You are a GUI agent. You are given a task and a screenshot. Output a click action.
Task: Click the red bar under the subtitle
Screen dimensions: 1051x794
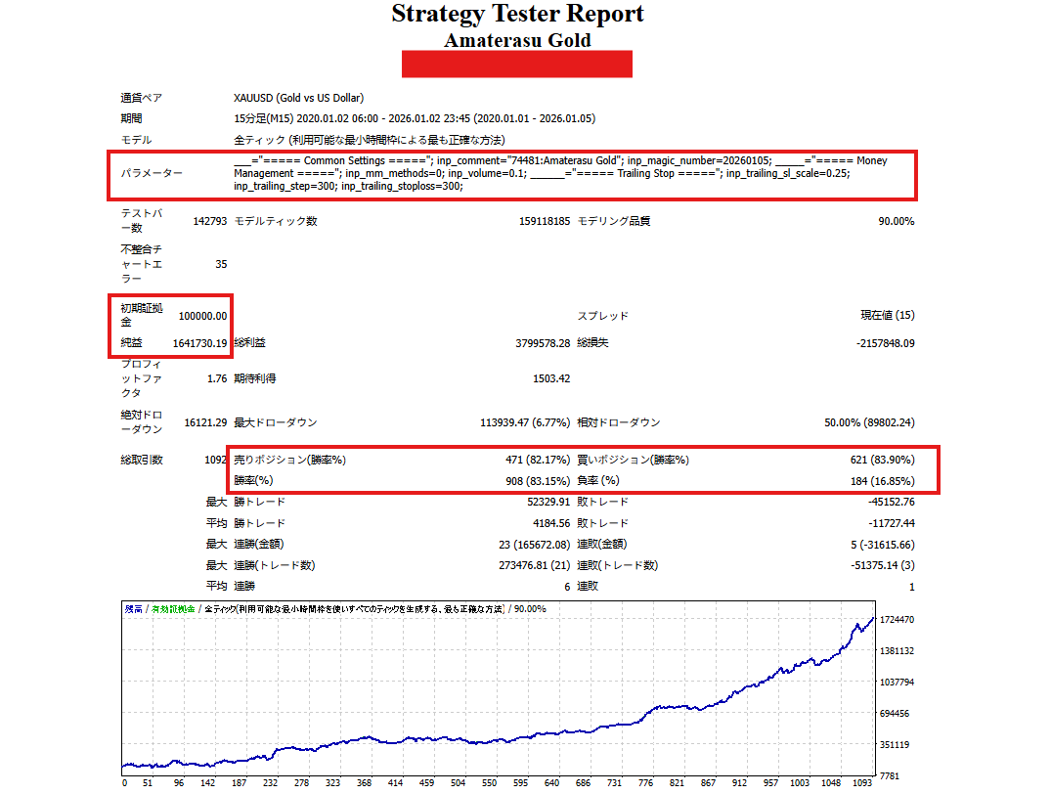[517, 65]
